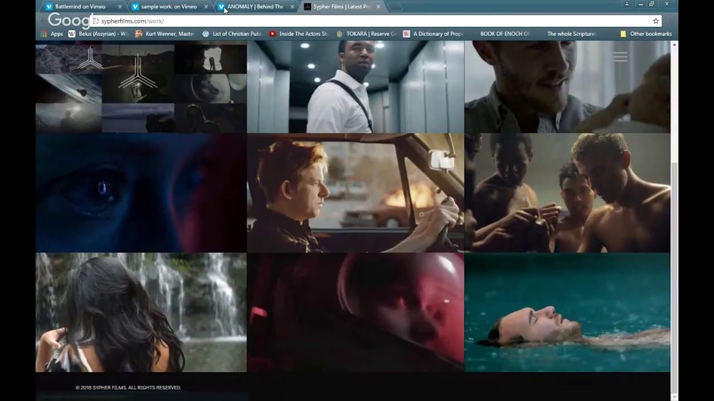Viewport: 714px width, 401px height.
Task: Open the Apps shortcut in bookmarks bar
Action: [52, 34]
